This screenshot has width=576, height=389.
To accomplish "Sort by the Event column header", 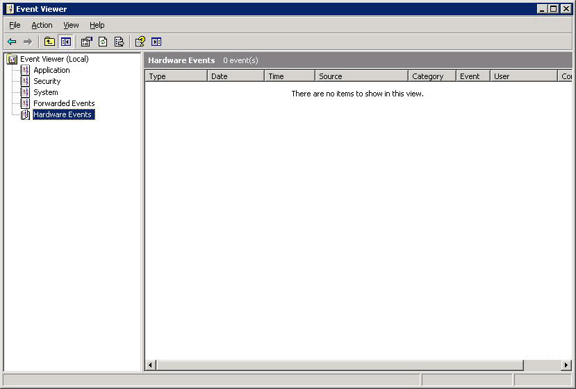I will coord(473,76).
